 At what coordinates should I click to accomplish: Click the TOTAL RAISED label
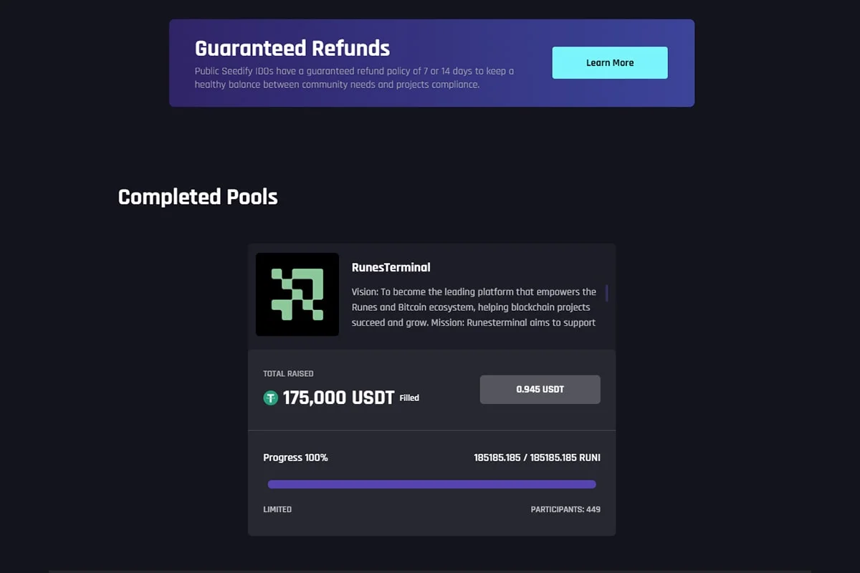288,374
